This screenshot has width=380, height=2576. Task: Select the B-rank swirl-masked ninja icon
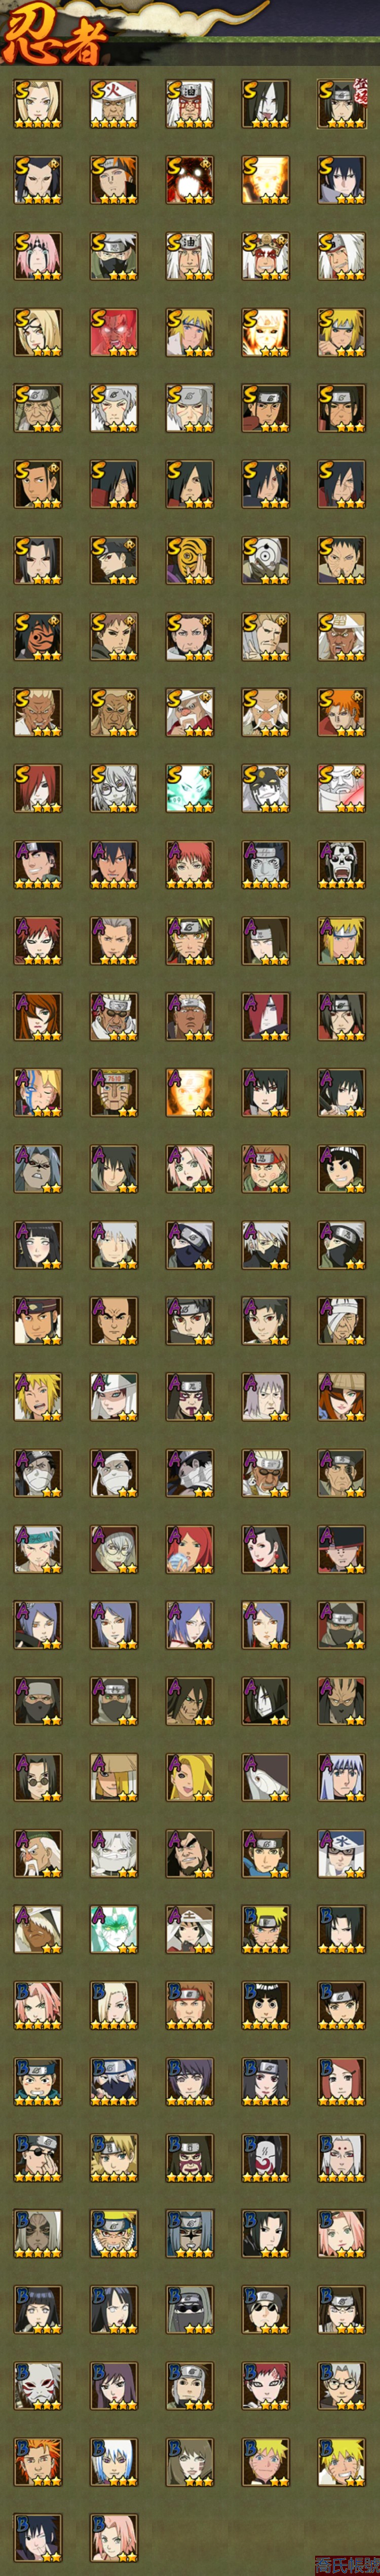266,2156
